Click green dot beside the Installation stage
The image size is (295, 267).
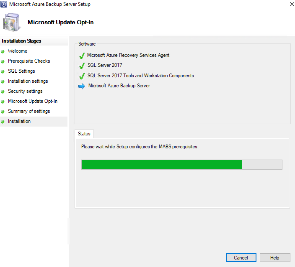point(3,122)
